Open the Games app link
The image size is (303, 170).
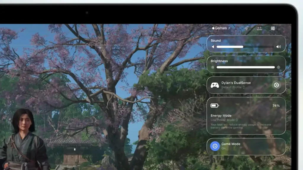tap(221, 28)
